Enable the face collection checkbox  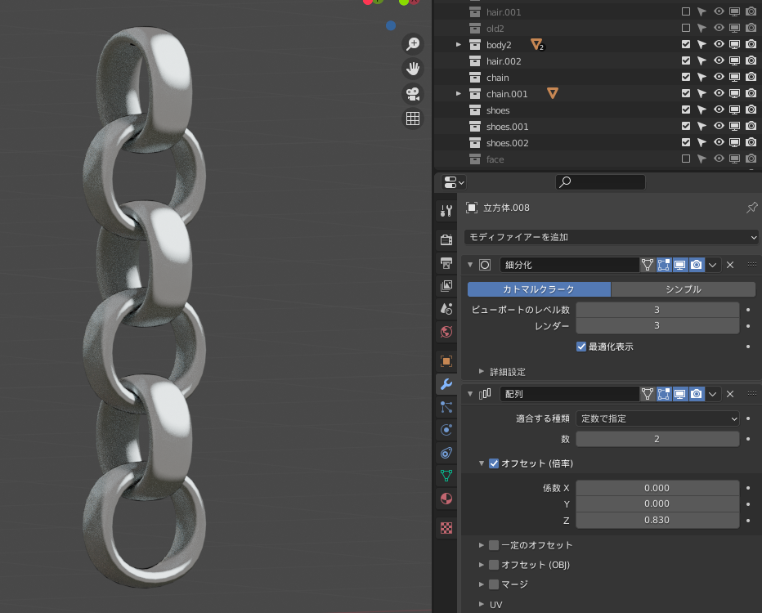(x=686, y=159)
